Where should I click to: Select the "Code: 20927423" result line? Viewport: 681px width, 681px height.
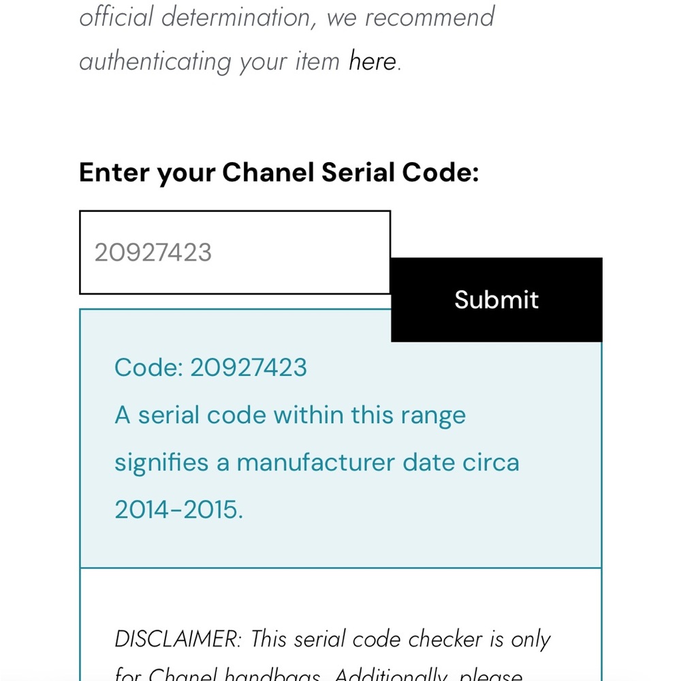[x=210, y=368]
